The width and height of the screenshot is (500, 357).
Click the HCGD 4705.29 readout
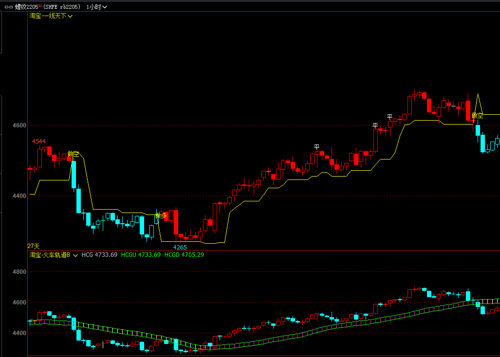184,255
